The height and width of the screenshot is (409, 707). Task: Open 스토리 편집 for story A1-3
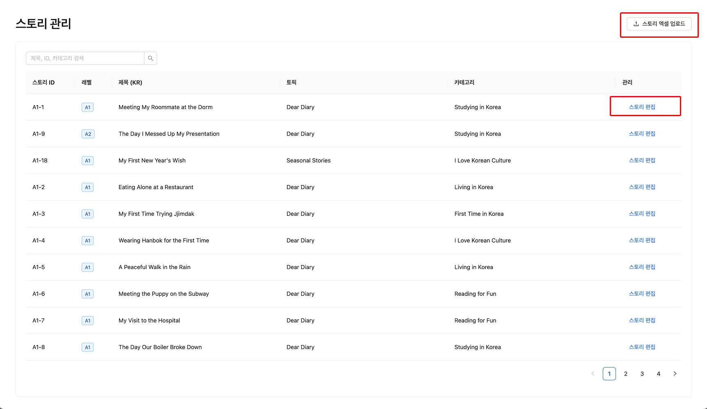click(x=642, y=214)
